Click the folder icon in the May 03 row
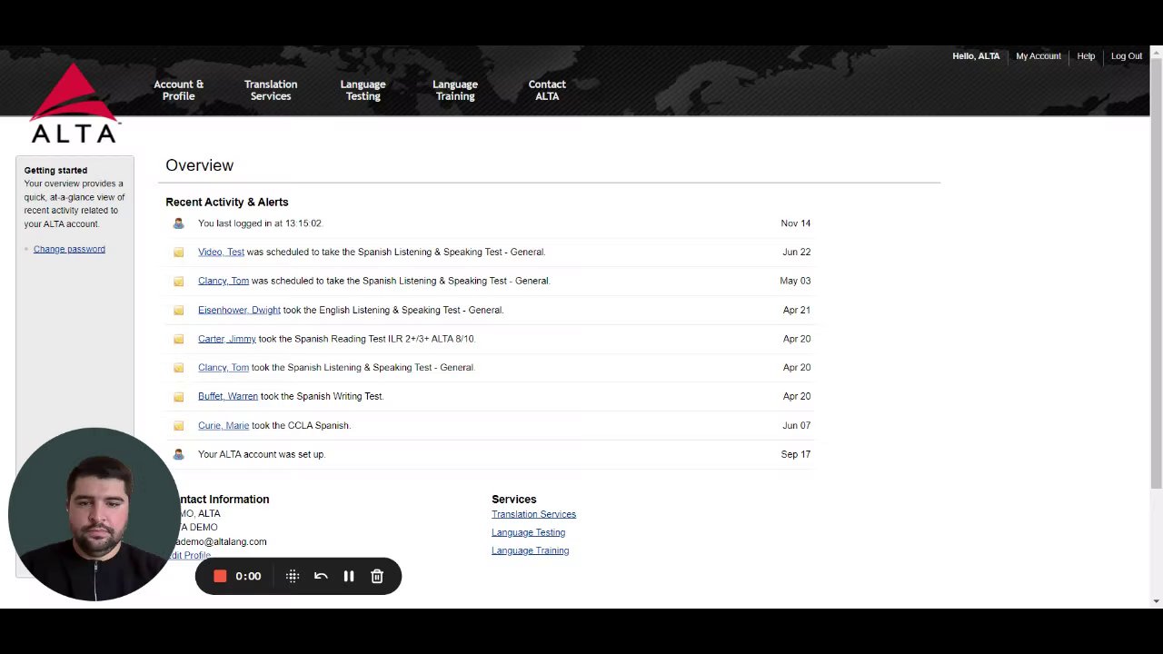1163x654 pixels. pos(178,282)
